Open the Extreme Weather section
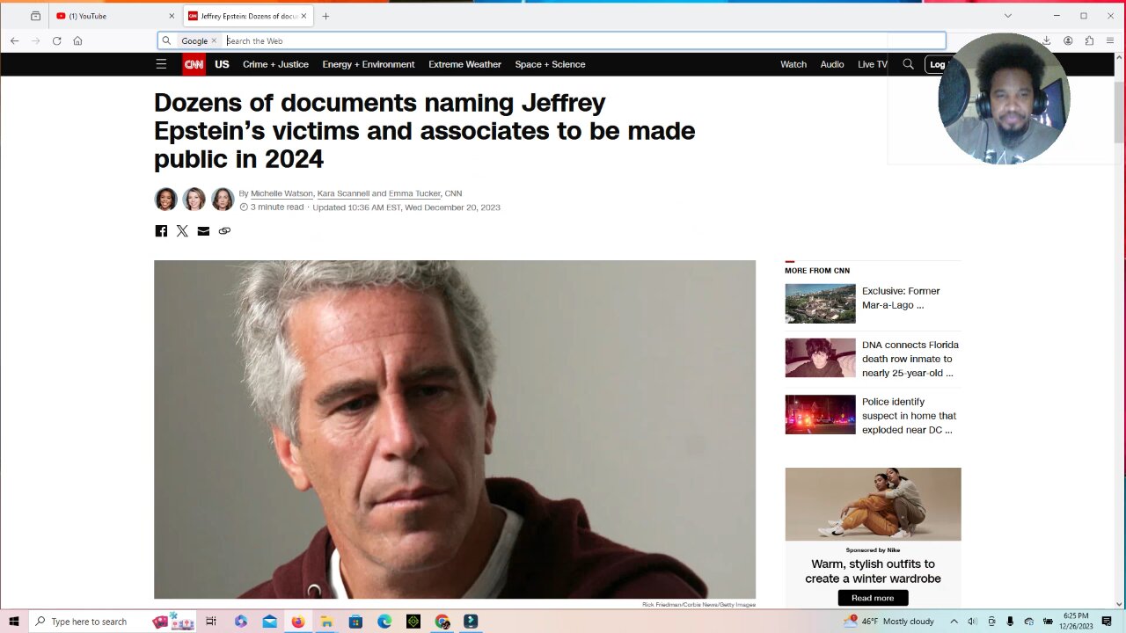This screenshot has width=1126, height=633. (x=464, y=64)
